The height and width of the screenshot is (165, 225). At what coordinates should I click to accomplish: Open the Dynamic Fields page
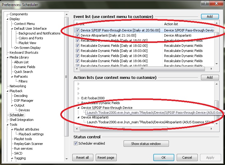coord(25,67)
